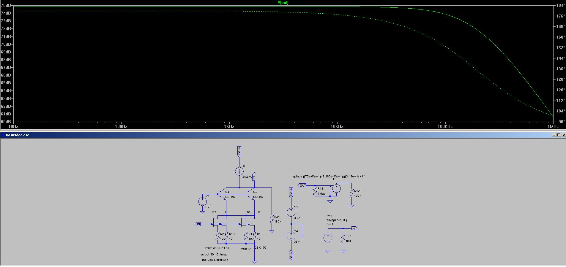Click the -VCC label below V2
Screen dimensions: 566x267
click(291, 255)
